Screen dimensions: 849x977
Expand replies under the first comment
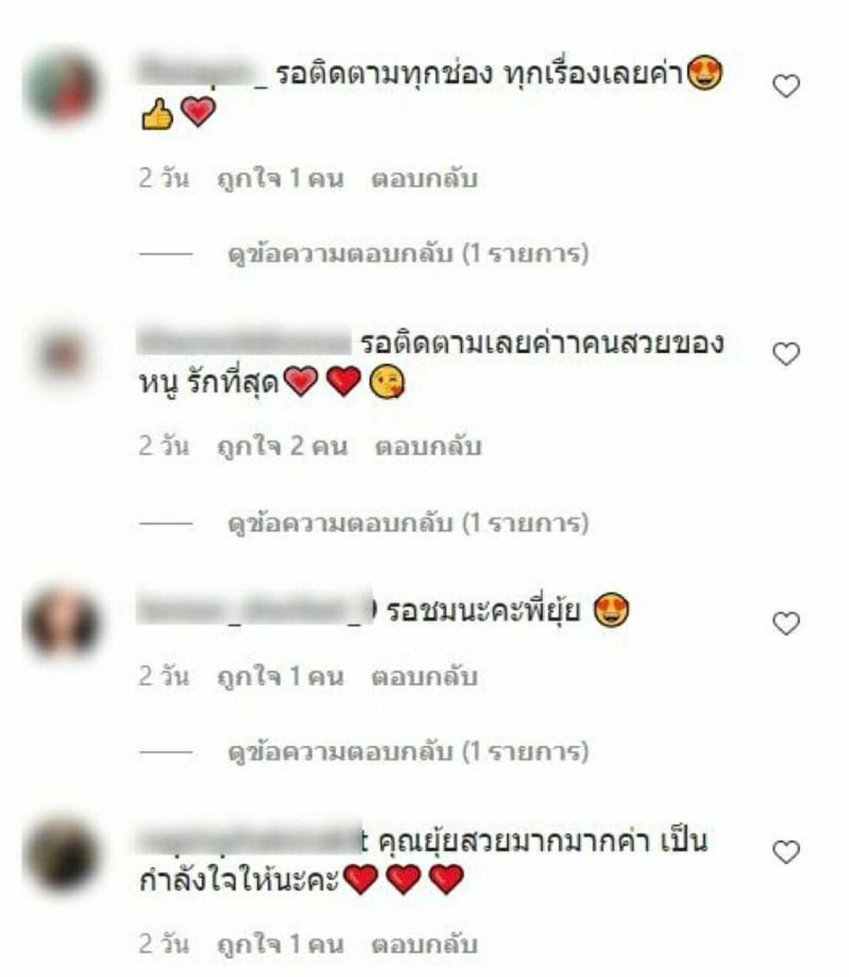coord(408,254)
